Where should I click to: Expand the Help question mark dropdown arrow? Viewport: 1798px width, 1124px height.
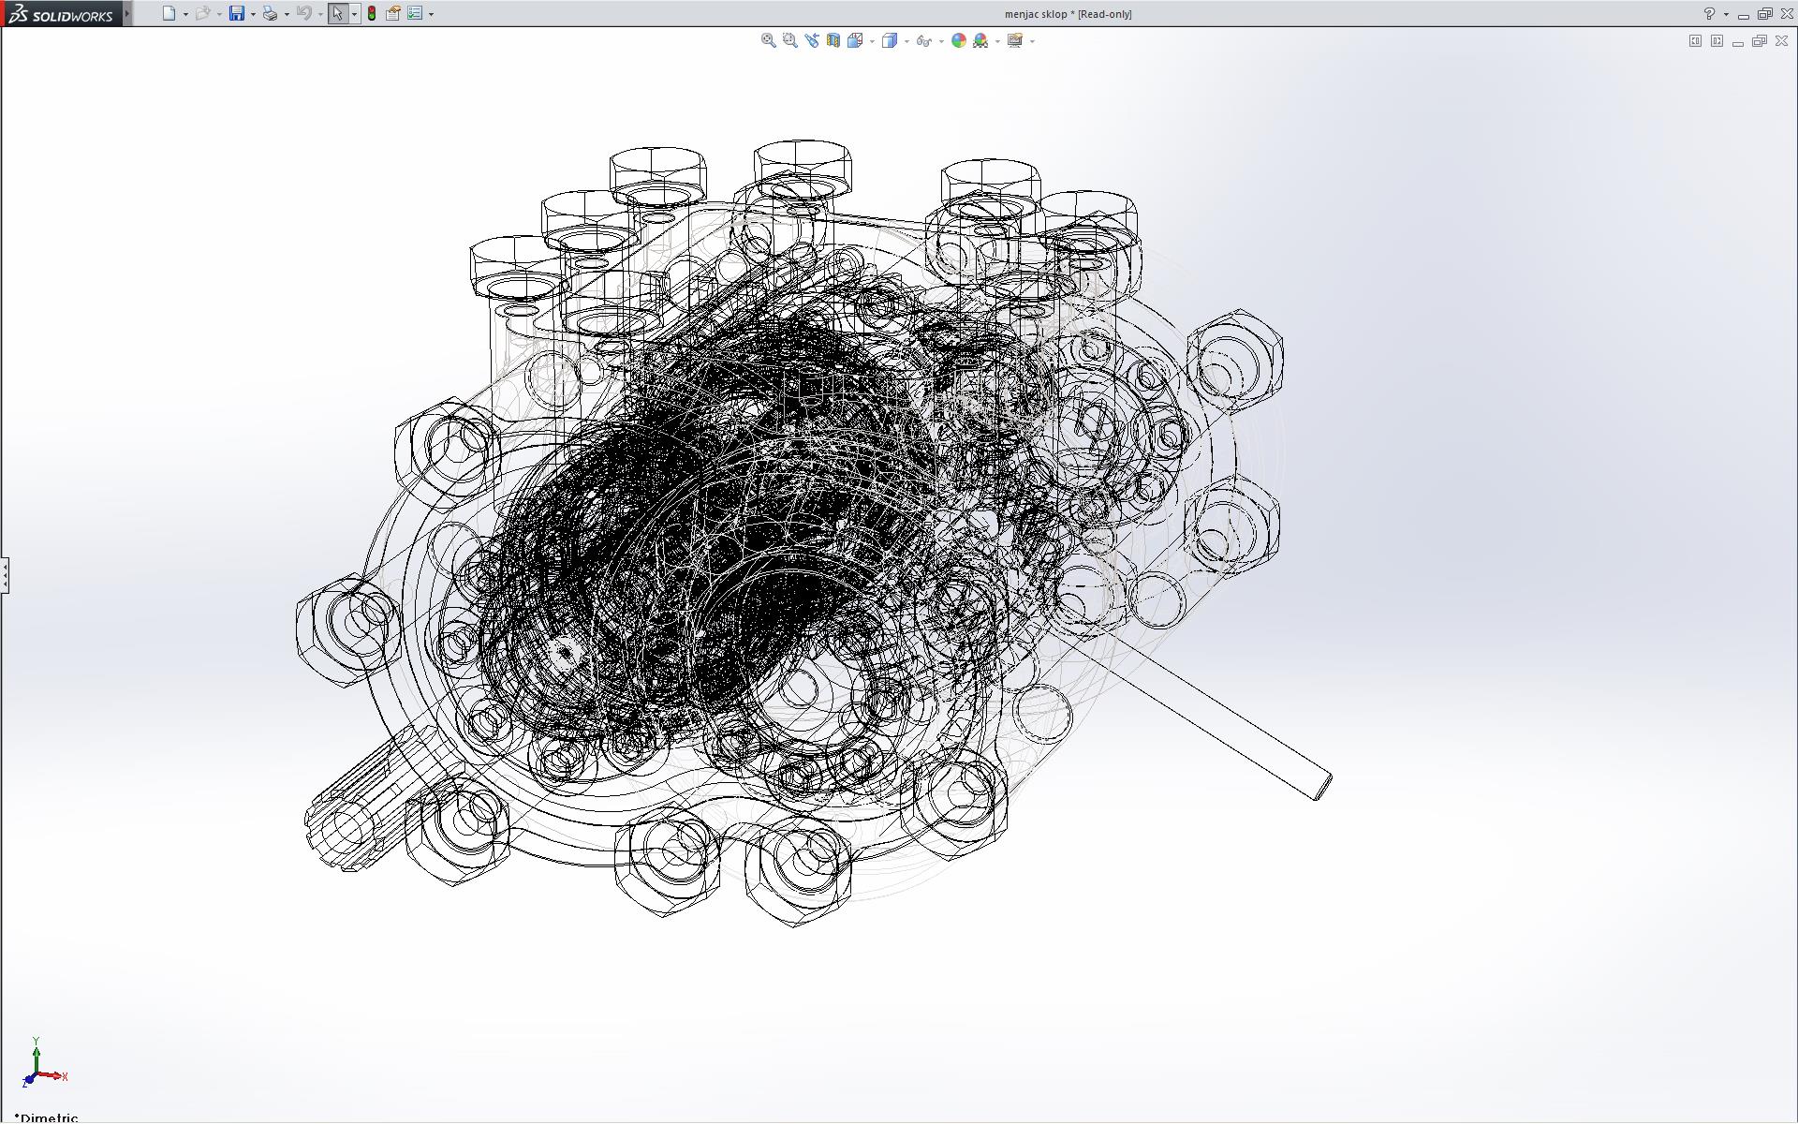[x=1726, y=14]
